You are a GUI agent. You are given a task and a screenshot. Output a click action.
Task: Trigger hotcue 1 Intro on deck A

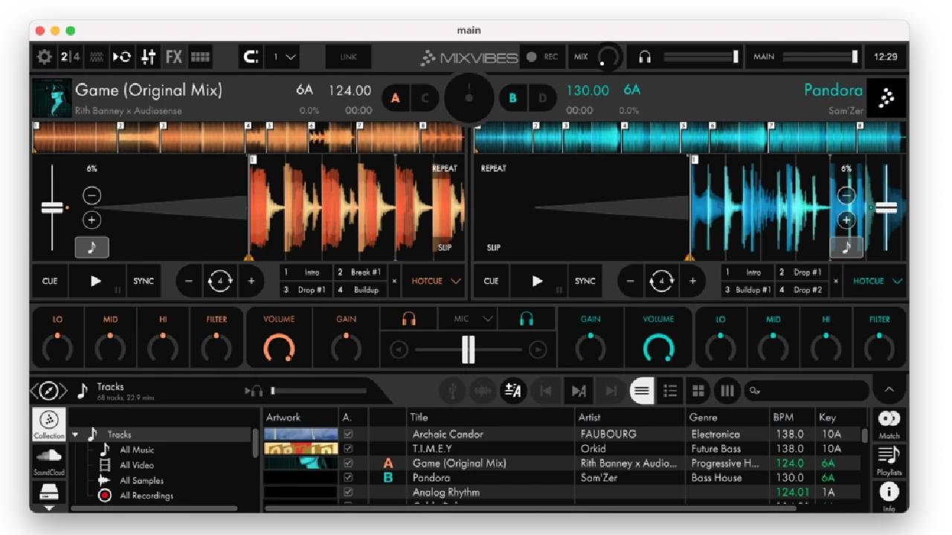point(306,273)
